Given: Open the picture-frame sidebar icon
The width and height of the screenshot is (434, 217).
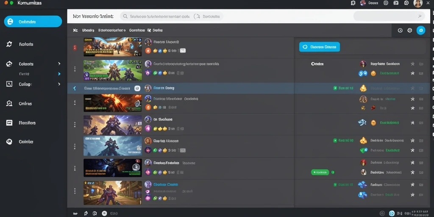Looking at the screenshot, I should [9, 122].
